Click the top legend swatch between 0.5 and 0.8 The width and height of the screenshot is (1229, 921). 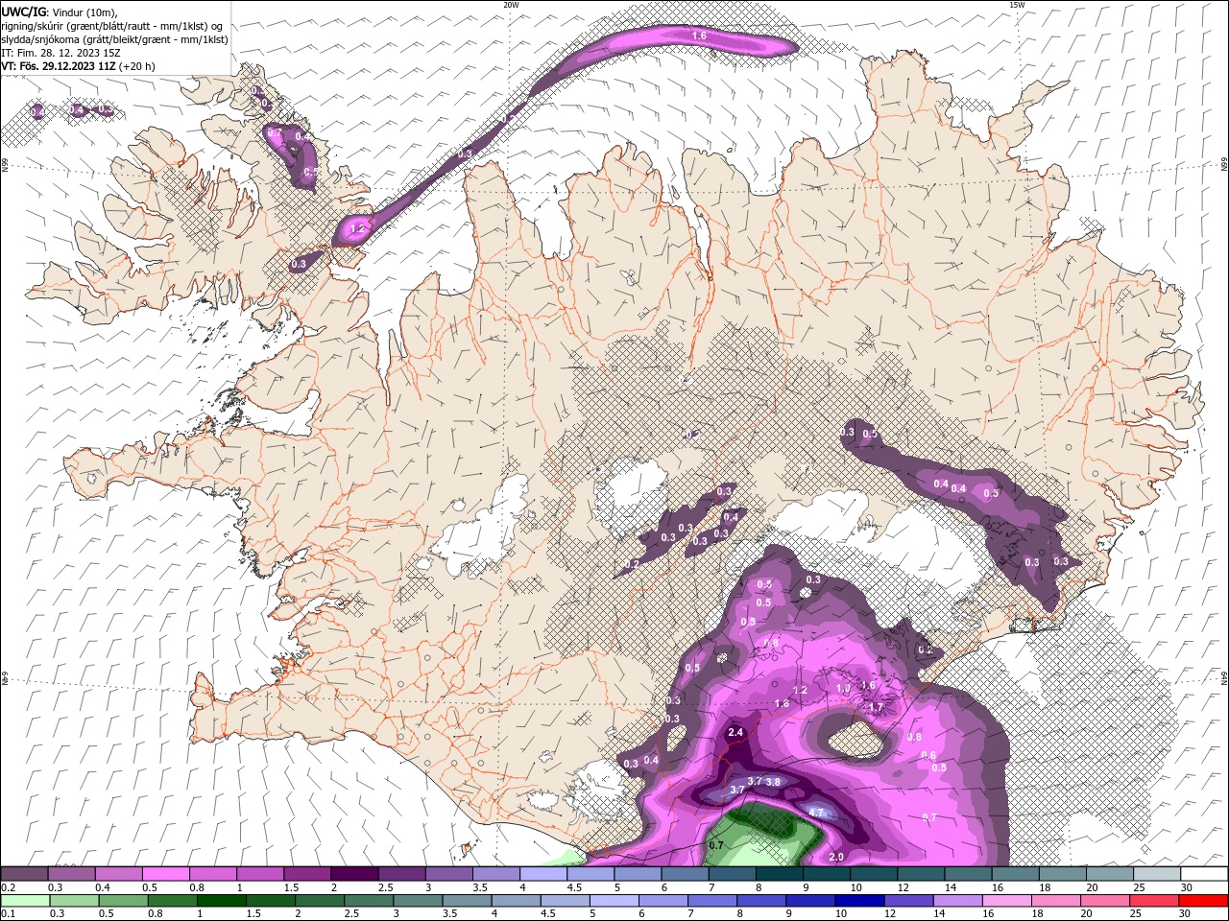[165, 874]
